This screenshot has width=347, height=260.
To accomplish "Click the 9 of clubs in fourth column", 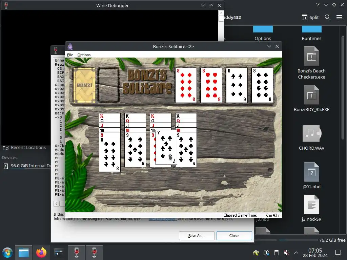I will 187,149.
